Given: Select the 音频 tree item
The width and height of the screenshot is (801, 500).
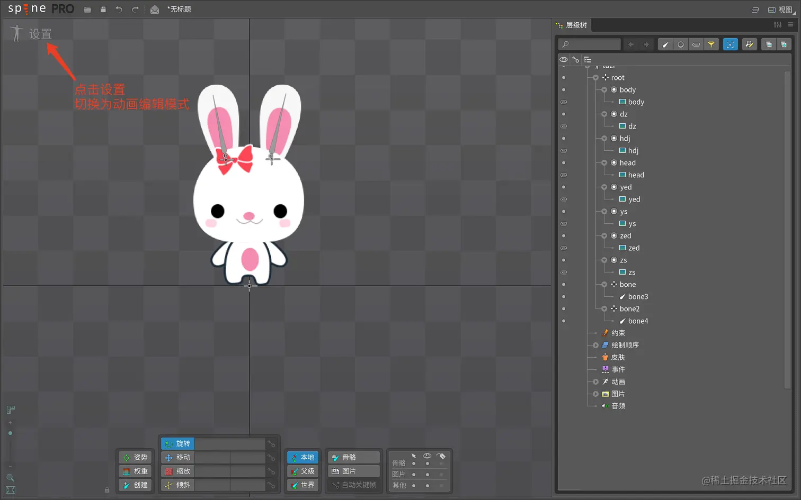Looking at the screenshot, I should 613,406.
